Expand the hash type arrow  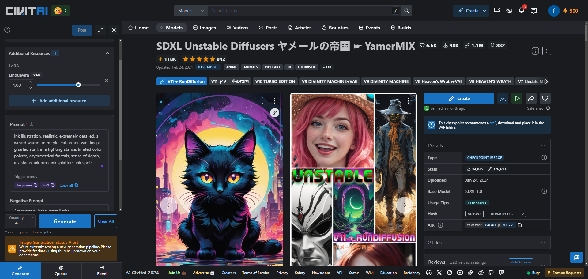[523, 214]
